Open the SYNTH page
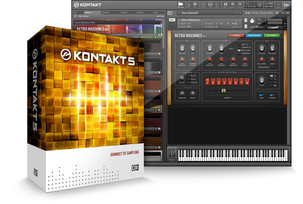The height and width of the screenshot is (204, 303). click(236, 36)
